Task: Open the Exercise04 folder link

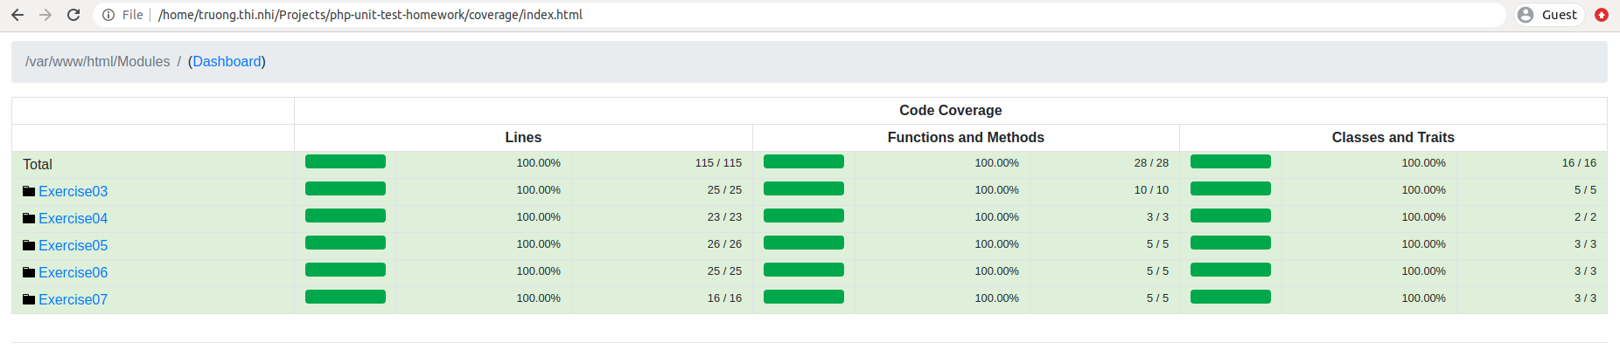Action: (73, 218)
